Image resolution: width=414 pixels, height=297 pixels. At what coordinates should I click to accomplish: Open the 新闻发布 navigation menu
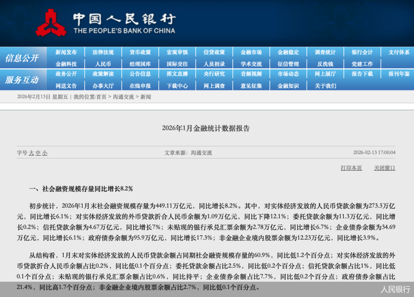point(66,52)
